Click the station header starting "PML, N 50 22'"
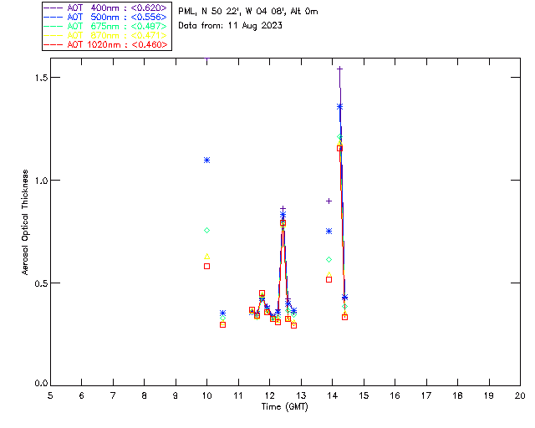Viewport: 535px width, 428px height. [x=248, y=12]
